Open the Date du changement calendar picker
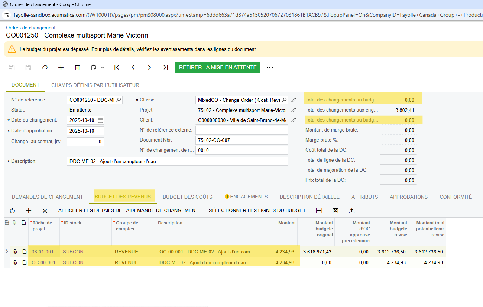 click(100, 120)
